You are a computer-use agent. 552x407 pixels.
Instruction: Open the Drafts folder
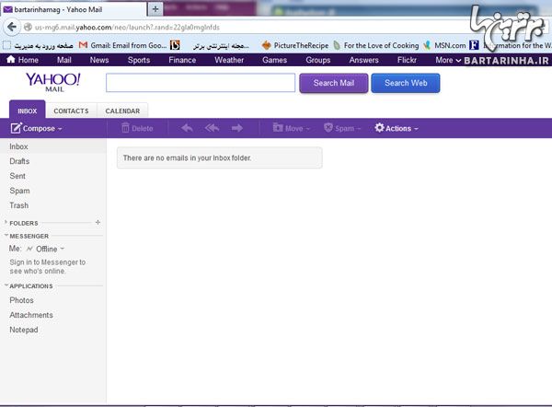click(19, 161)
